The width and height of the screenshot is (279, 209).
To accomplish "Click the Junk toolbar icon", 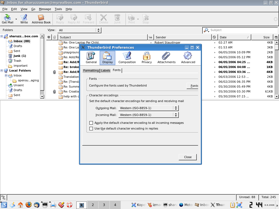I will pos(117,19).
